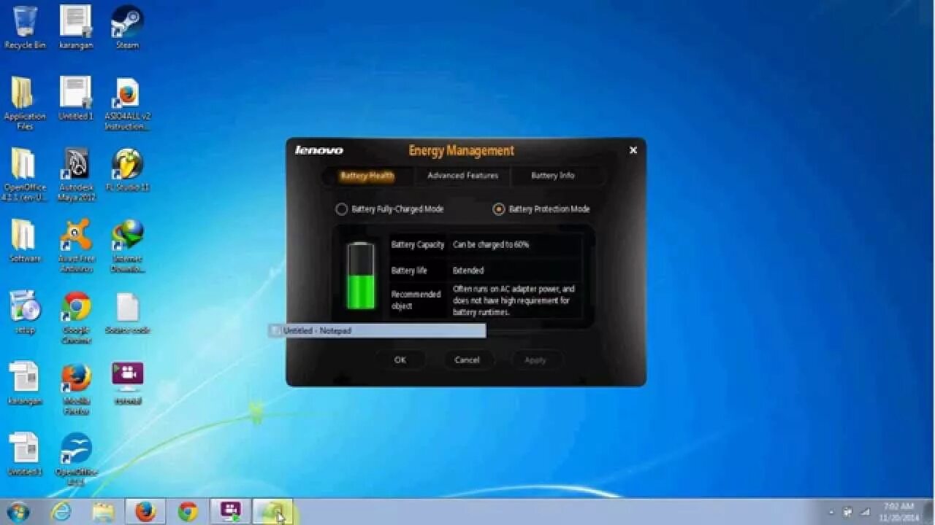The width and height of the screenshot is (935, 525).
Task: Click the Apply button
Action: (535, 359)
